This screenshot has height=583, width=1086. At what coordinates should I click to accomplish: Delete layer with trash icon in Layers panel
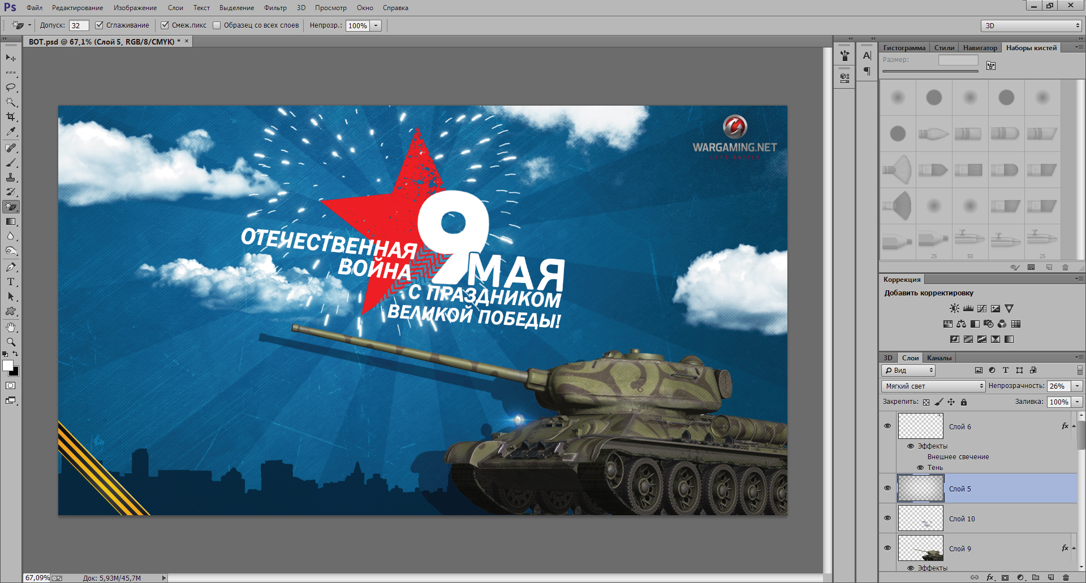pyautogui.click(x=1066, y=578)
